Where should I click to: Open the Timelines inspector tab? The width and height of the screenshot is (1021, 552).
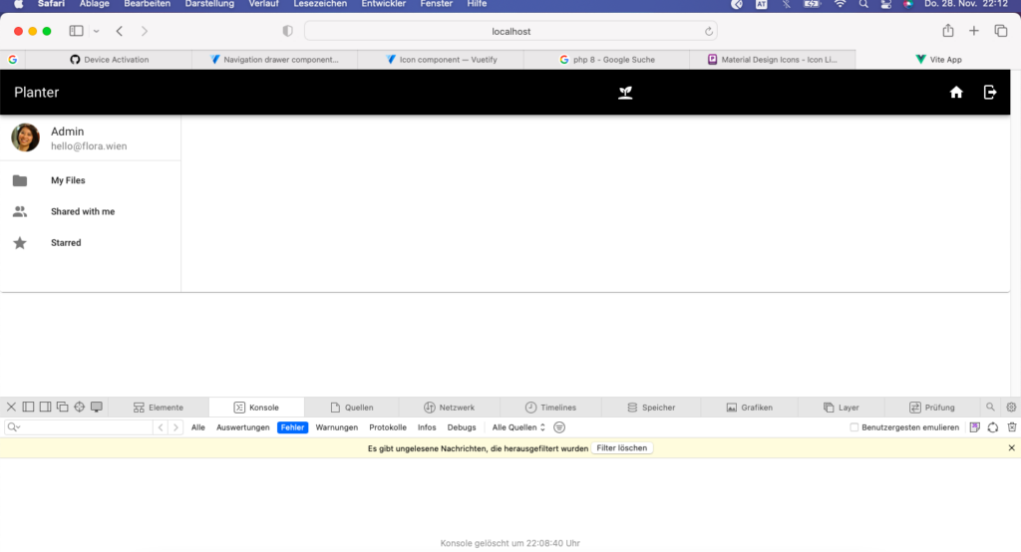[550, 408]
